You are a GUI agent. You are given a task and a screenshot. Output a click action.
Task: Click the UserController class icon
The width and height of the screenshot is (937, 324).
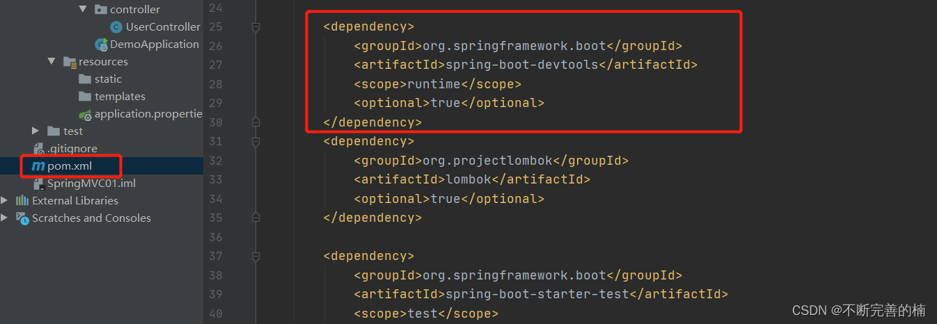click(116, 26)
